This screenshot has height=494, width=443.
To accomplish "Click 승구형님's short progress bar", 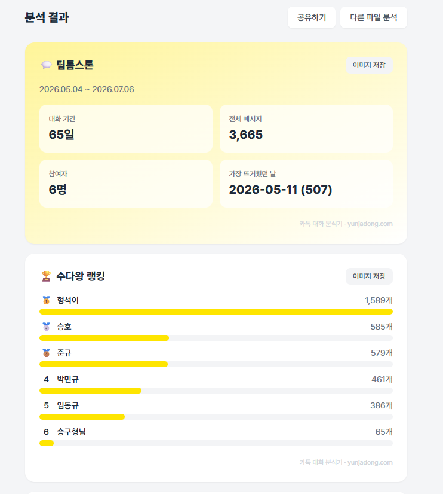I will (x=47, y=443).
